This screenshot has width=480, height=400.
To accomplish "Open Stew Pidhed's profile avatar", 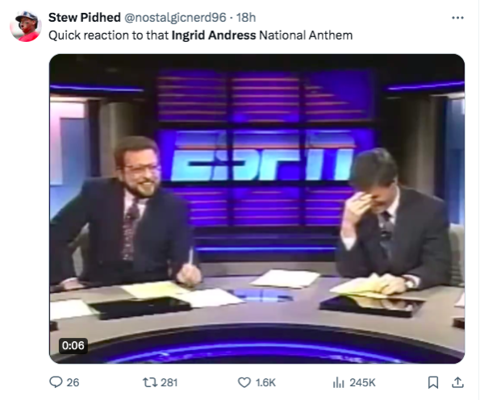I will tap(26, 27).
